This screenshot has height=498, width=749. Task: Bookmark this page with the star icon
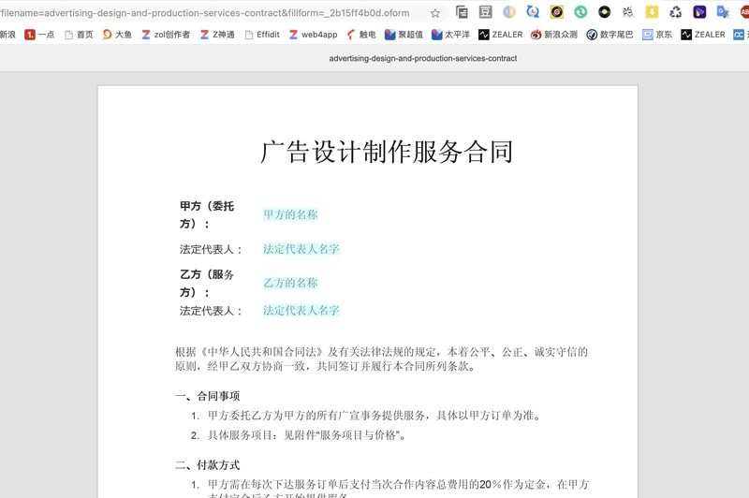tap(434, 13)
